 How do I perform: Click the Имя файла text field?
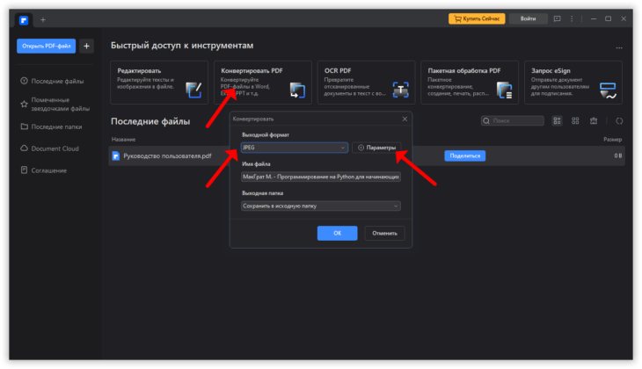tap(321, 177)
